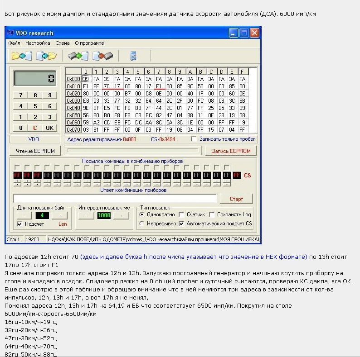Screen dimensions: 360x357
Task: Click keypad digit 4
Action: [x=21, y=106]
